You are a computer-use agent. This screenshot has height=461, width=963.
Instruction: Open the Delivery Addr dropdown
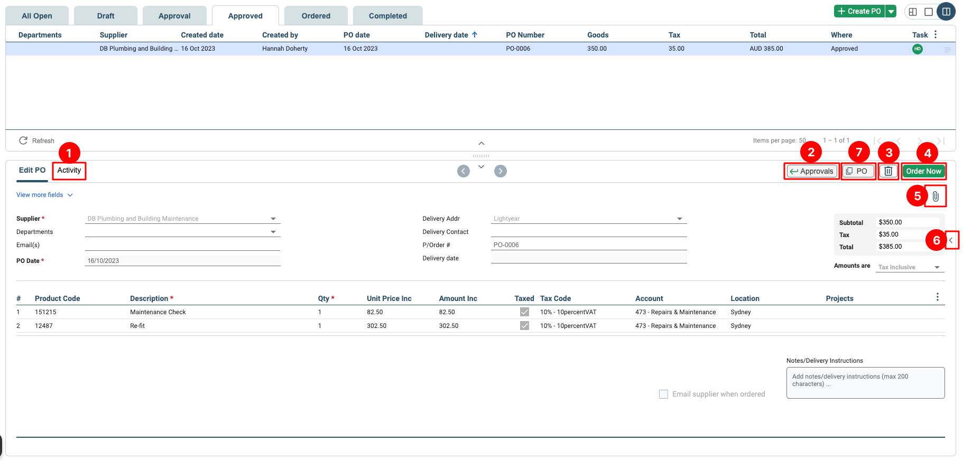(589, 219)
